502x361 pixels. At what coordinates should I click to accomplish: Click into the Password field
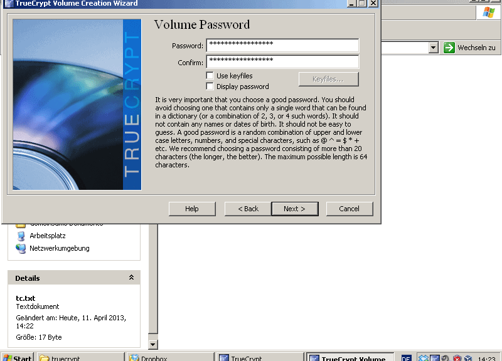tap(282, 45)
